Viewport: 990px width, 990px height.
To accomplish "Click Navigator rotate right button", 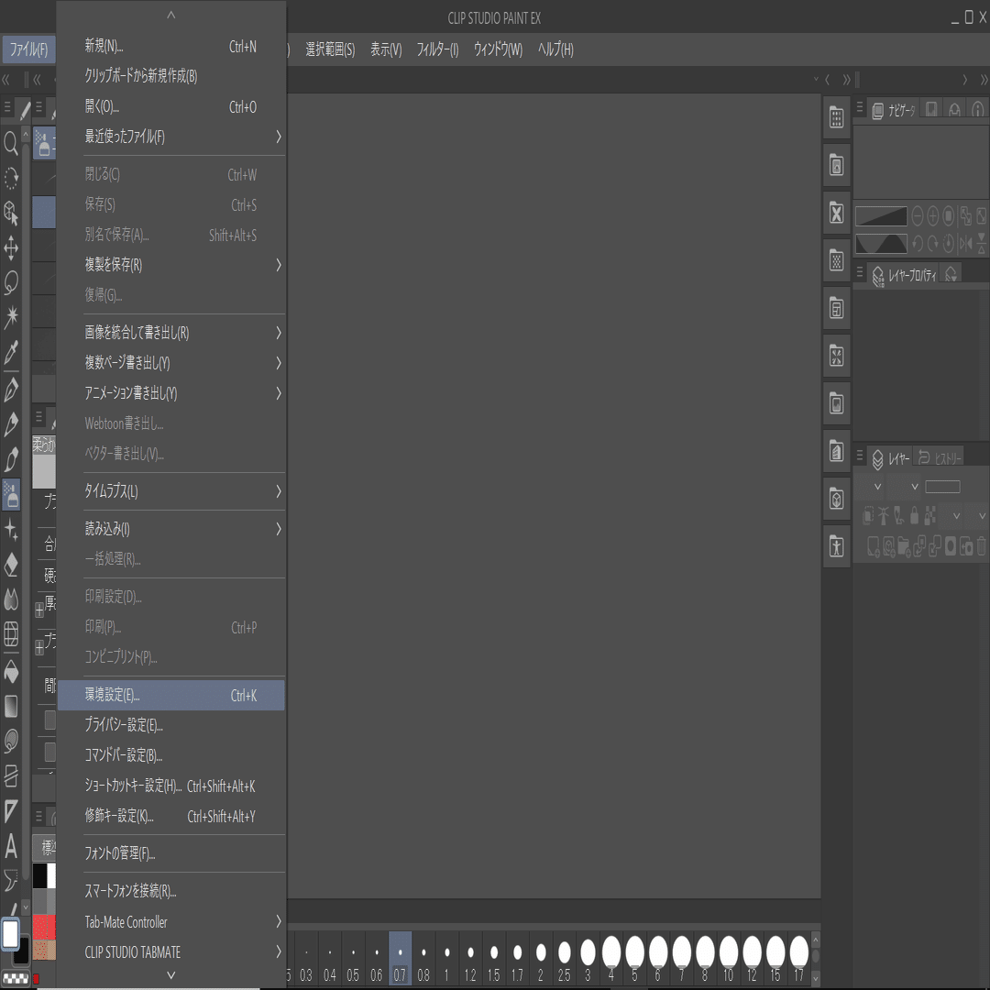I will pos(932,243).
